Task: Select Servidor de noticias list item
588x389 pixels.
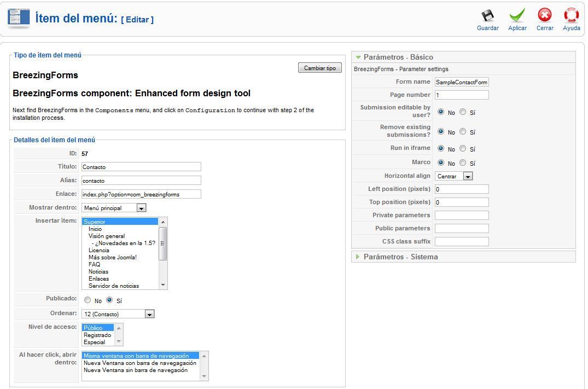Action: pos(120,286)
